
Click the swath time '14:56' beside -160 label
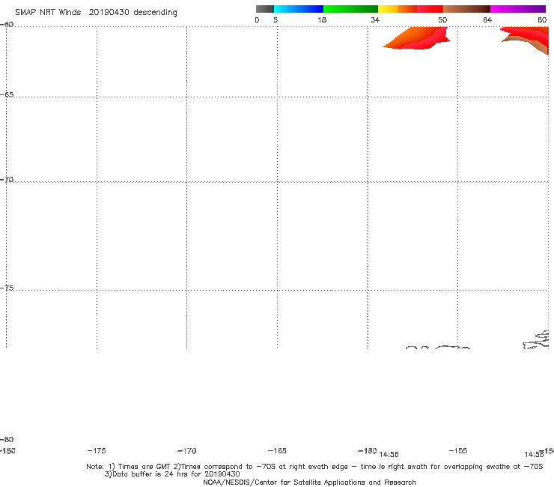coord(389,454)
